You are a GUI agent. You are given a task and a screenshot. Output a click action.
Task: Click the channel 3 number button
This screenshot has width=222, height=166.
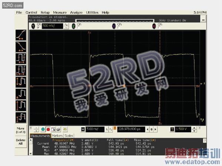[114, 26]
